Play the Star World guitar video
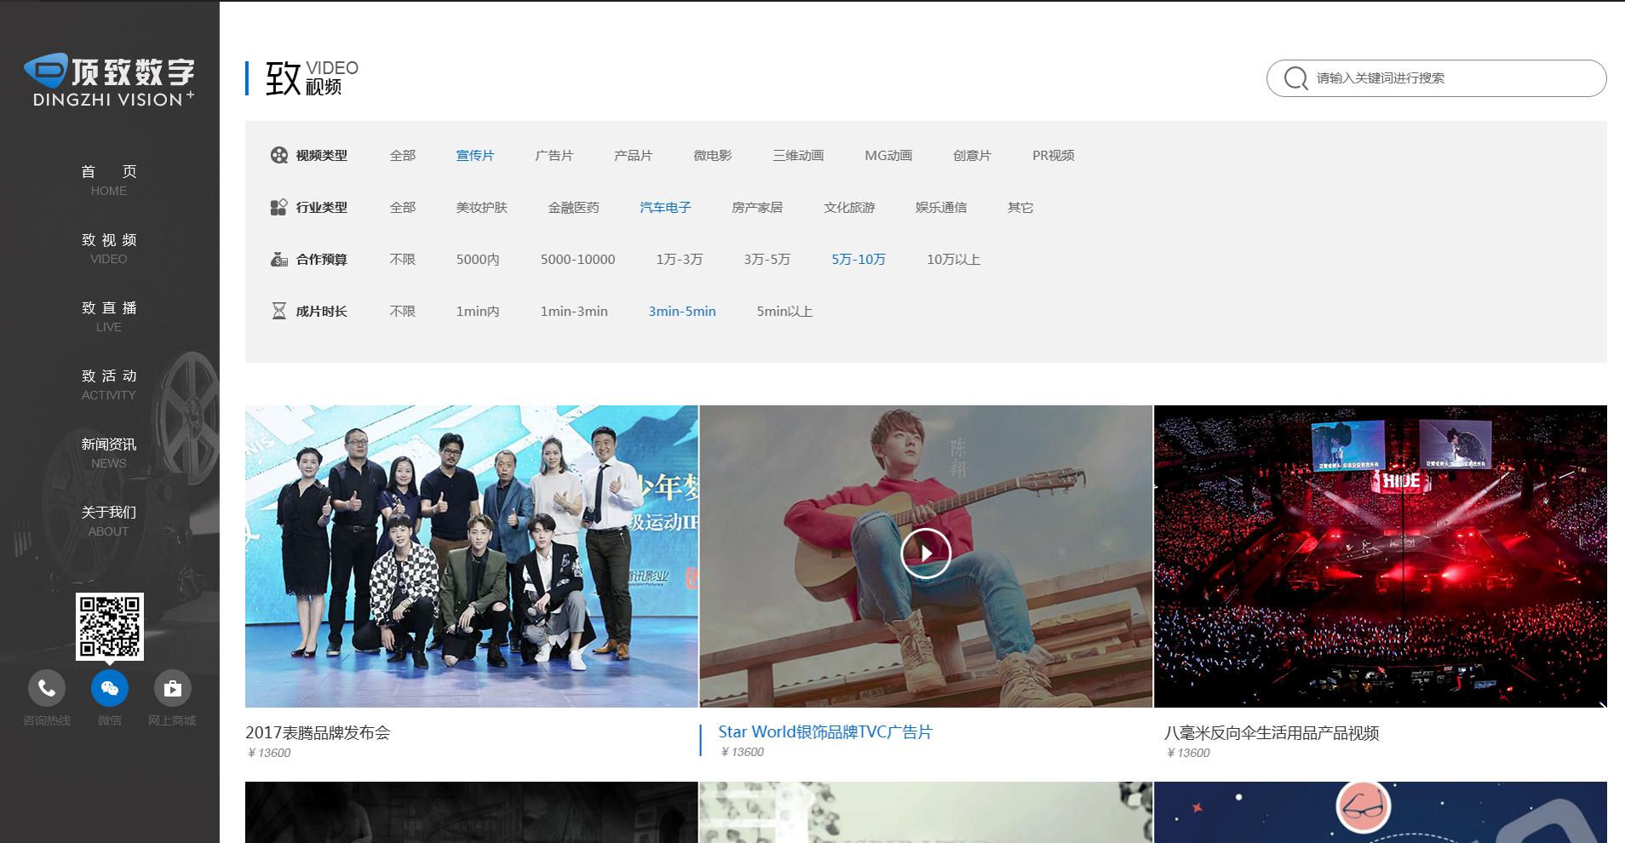The width and height of the screenshot is (1625, 843). tap(925, 553)
